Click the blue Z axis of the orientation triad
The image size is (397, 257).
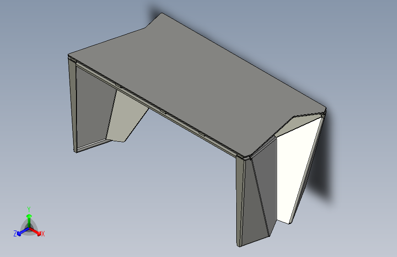pyautogui.click(x=23, y=232)
